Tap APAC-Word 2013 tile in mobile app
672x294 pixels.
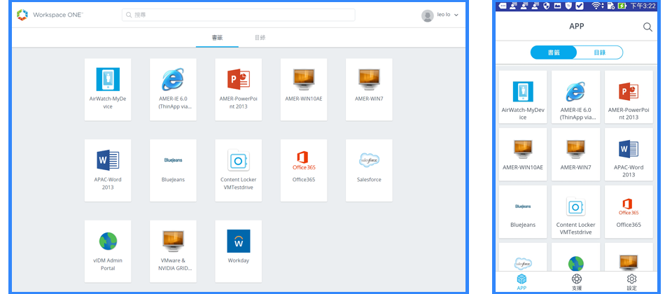coord(629,154)
